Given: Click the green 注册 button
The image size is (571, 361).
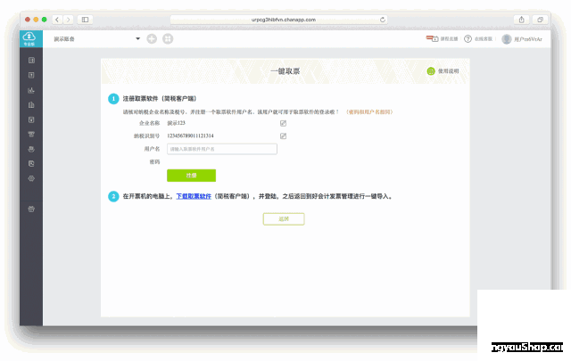Looking at the screenshot, I should pyautogui.click(x=191, y=176).
